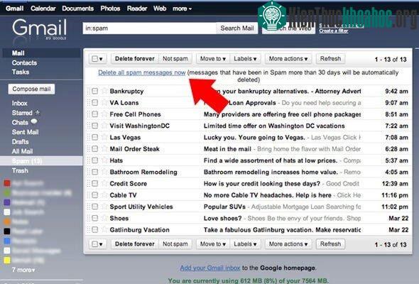419x284 pixels.
Task: Star the Gatlinburg Vacation email
Action: [x=104, y=229]
